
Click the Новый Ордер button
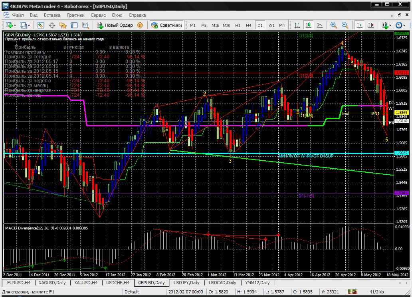pos(115,25)
